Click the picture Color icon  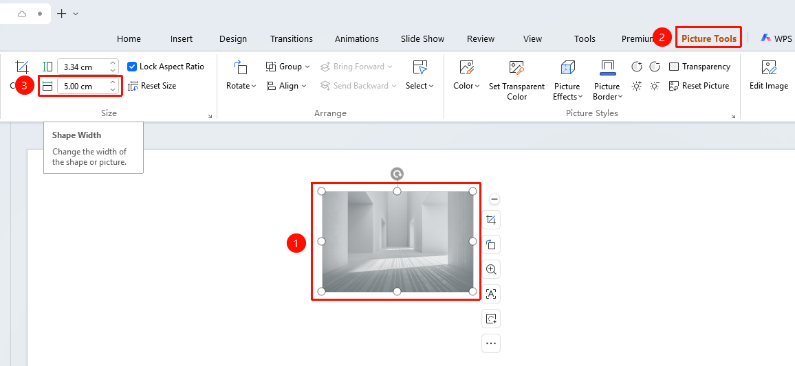point(466,67)
